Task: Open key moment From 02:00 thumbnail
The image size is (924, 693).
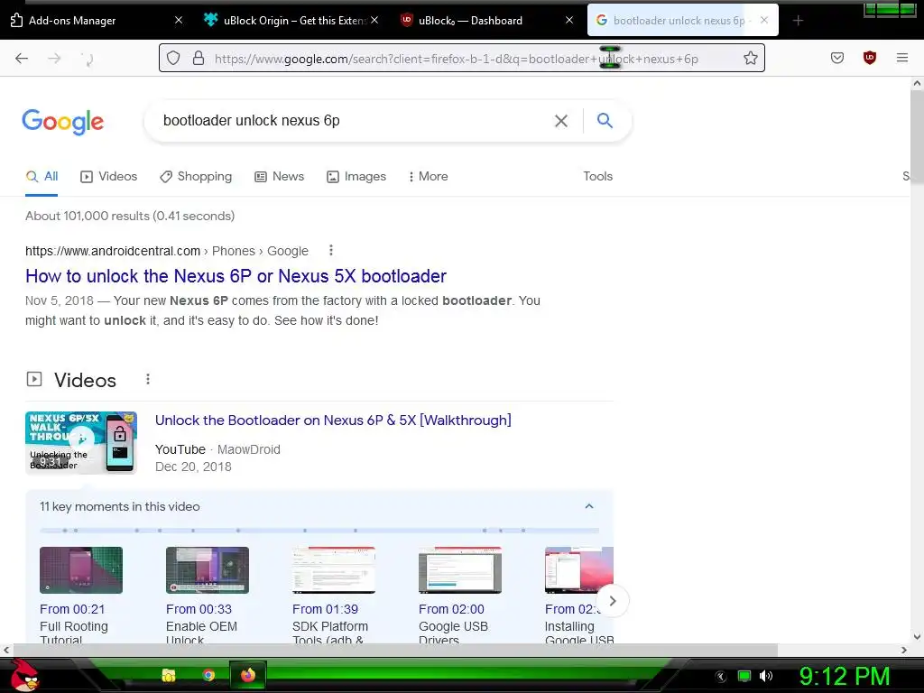Action: click(x=460, y=570)
